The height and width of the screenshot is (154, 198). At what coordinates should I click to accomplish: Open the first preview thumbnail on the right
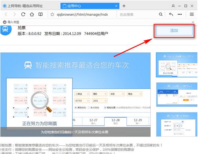(177, 65)
